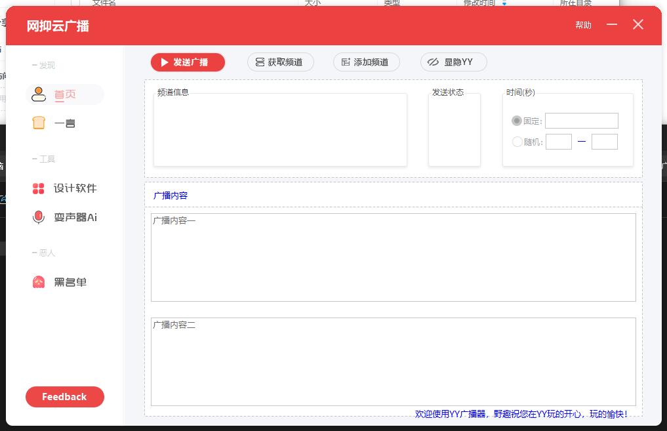Image resolution: width=667 pixels, height=431 pixels.
Task: Click the 时间(秒) group label
Action: (x=520, y=92)
